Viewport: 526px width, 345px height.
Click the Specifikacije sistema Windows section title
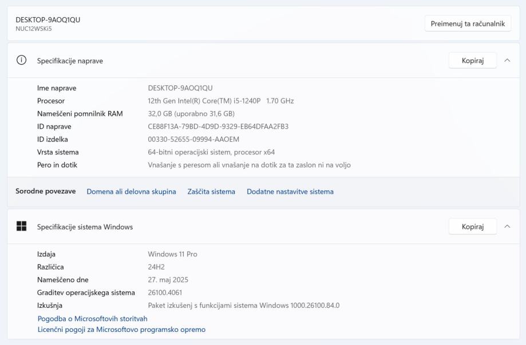(85, 227)
